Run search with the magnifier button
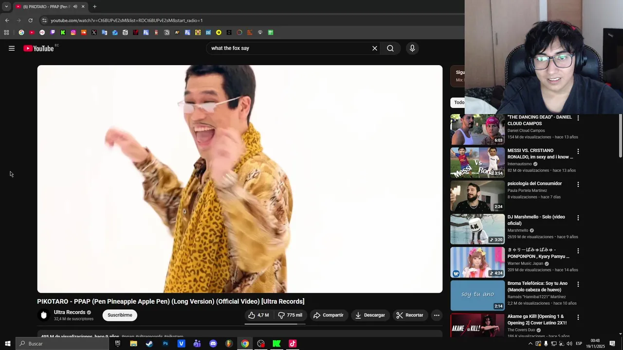Image resolution: width=623 pixels, height=350 pixels. click(390, 48)
